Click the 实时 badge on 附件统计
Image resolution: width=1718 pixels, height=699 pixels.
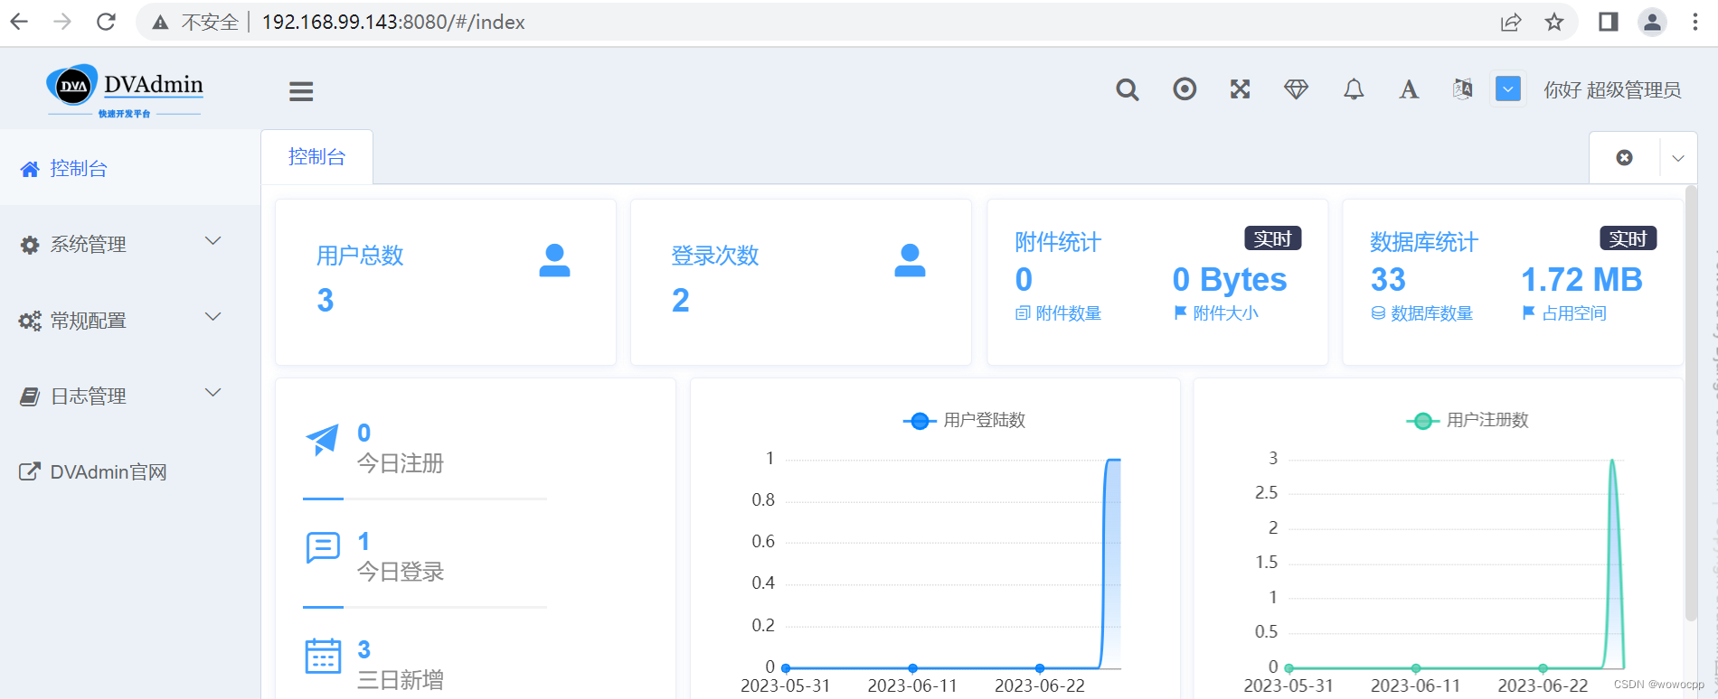(1273, 238)
